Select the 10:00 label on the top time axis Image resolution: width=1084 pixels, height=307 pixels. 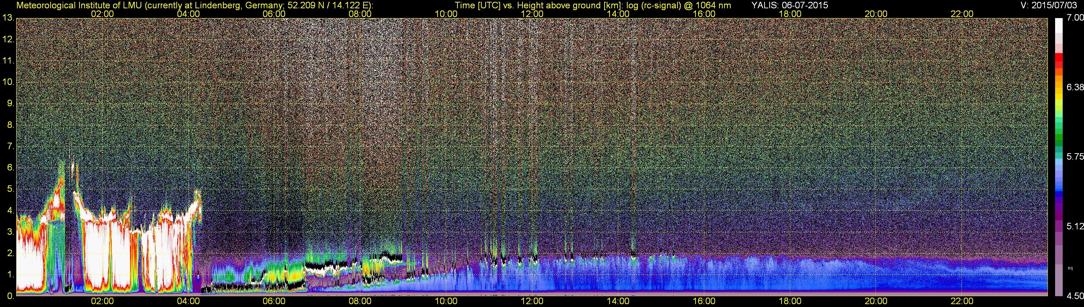[446, 14]
